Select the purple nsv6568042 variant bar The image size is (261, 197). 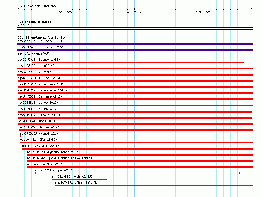pyautogui.click(x=135, y=50)
